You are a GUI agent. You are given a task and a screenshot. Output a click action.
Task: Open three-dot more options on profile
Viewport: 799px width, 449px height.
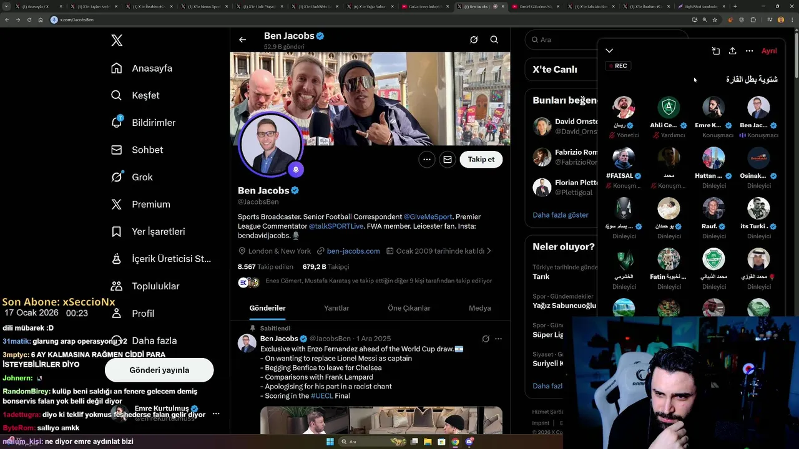(x=427, y=160)
